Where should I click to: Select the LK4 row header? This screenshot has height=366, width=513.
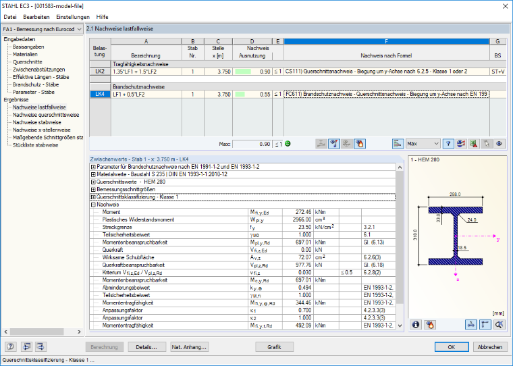click(x=100, y=95)
